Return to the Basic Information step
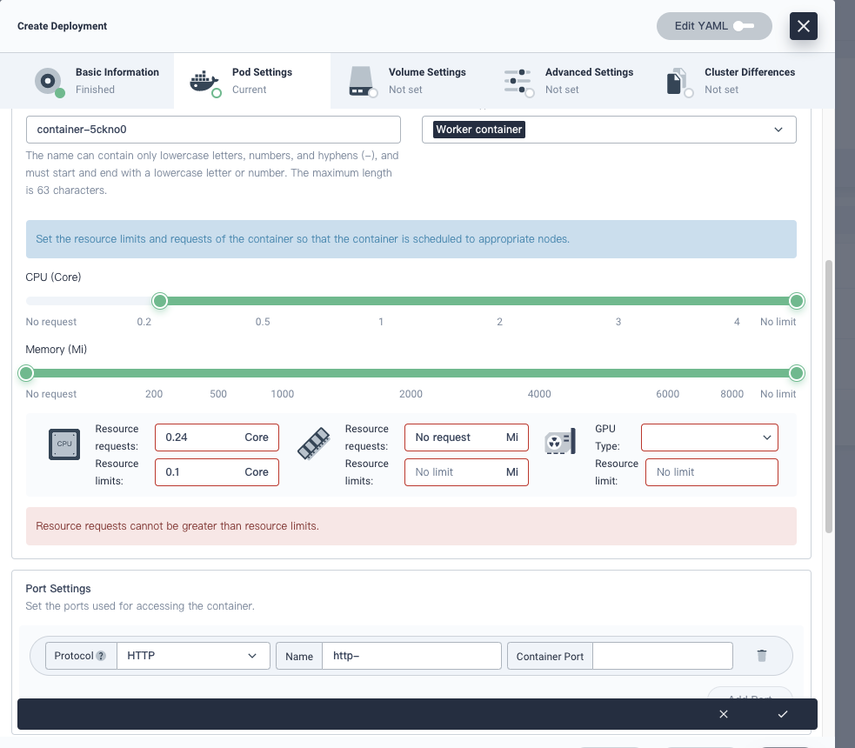Viewport: 855px width, 748px height. point(96,81)
